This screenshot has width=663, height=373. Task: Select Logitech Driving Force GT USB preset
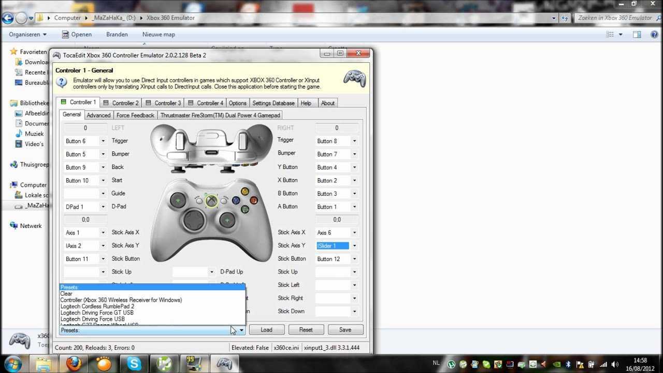click(152, 313)
